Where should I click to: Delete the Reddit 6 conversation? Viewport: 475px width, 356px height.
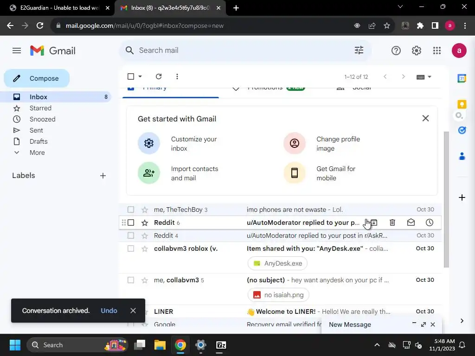click(392, 222)
